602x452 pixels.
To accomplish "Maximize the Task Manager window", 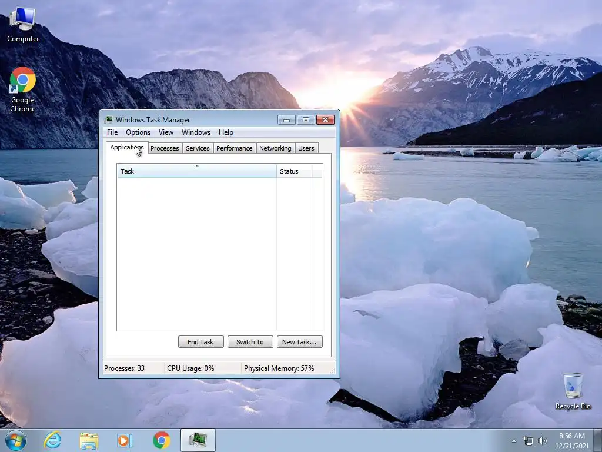I will [x=306, y=120].
